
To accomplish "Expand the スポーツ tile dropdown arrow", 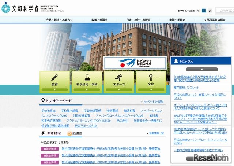I will (119, 90).
